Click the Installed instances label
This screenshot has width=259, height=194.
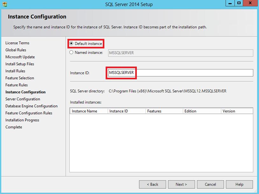pos(86,102)
